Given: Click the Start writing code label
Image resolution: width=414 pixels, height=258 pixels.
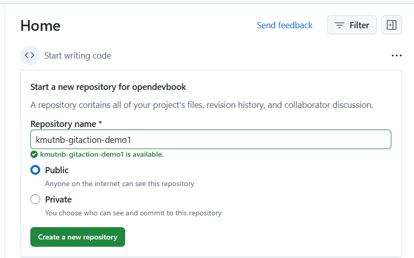Looking at the screenshot, I should (78, 56).
